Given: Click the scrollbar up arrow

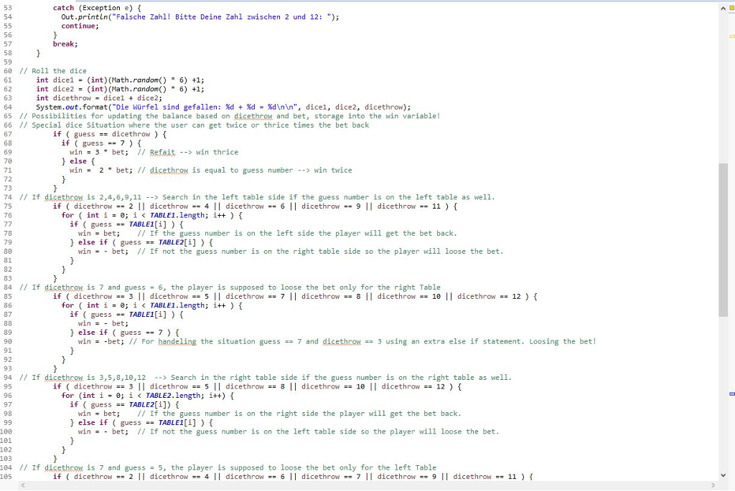Looking at the screenshot, I should (723, 6).
